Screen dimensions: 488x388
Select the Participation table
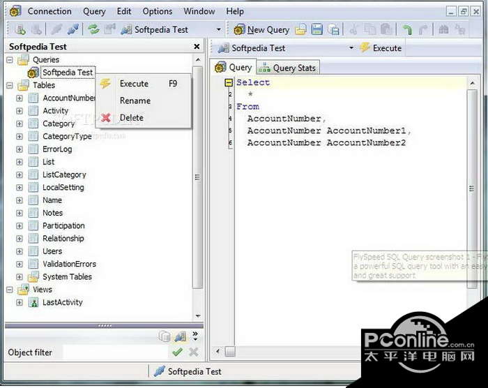pyautogui.click(x=63, y=225)
